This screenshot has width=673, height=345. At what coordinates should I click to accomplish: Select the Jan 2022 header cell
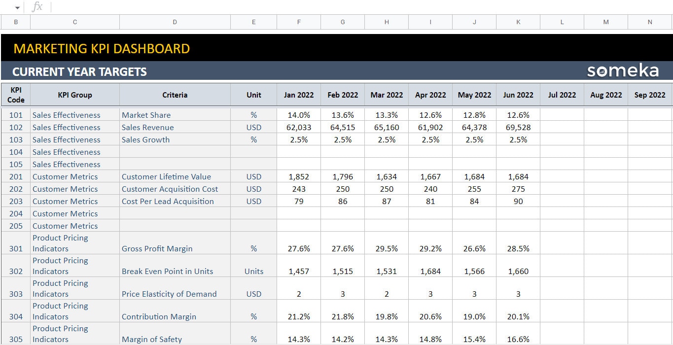point(299,95)
